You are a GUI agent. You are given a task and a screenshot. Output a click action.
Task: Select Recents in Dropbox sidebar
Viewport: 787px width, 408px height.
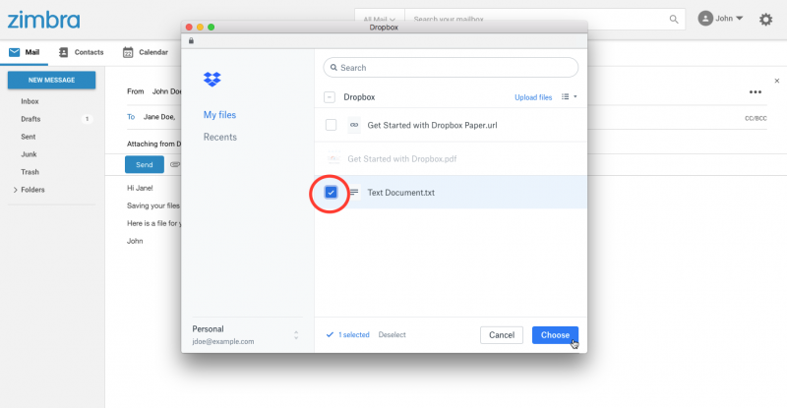tap(219, 137)
